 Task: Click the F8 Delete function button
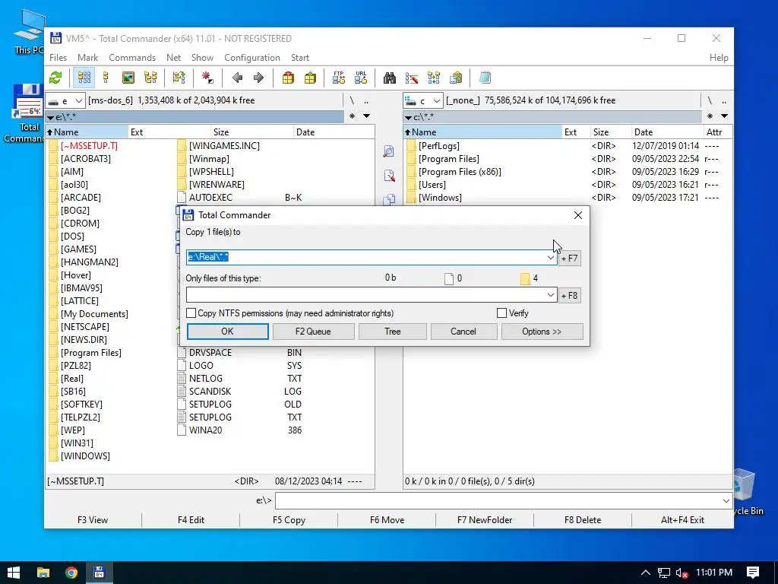click(583, 520)
